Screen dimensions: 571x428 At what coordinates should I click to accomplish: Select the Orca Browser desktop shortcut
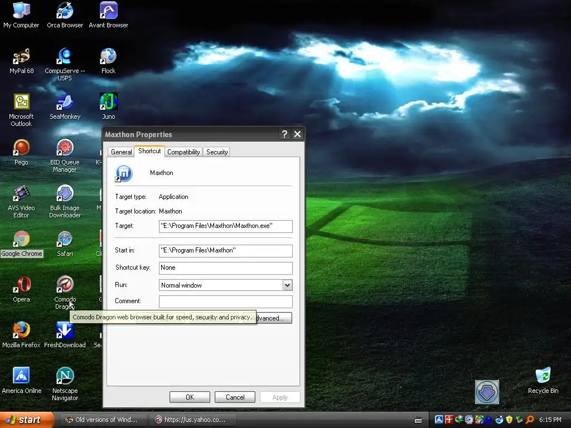pos(65,15)
